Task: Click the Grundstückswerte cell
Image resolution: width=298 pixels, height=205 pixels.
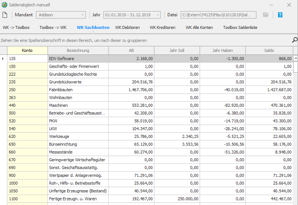Action: 78,82
